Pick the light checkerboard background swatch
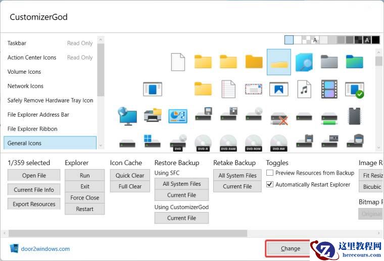384x261 pixels. [306, 40]
